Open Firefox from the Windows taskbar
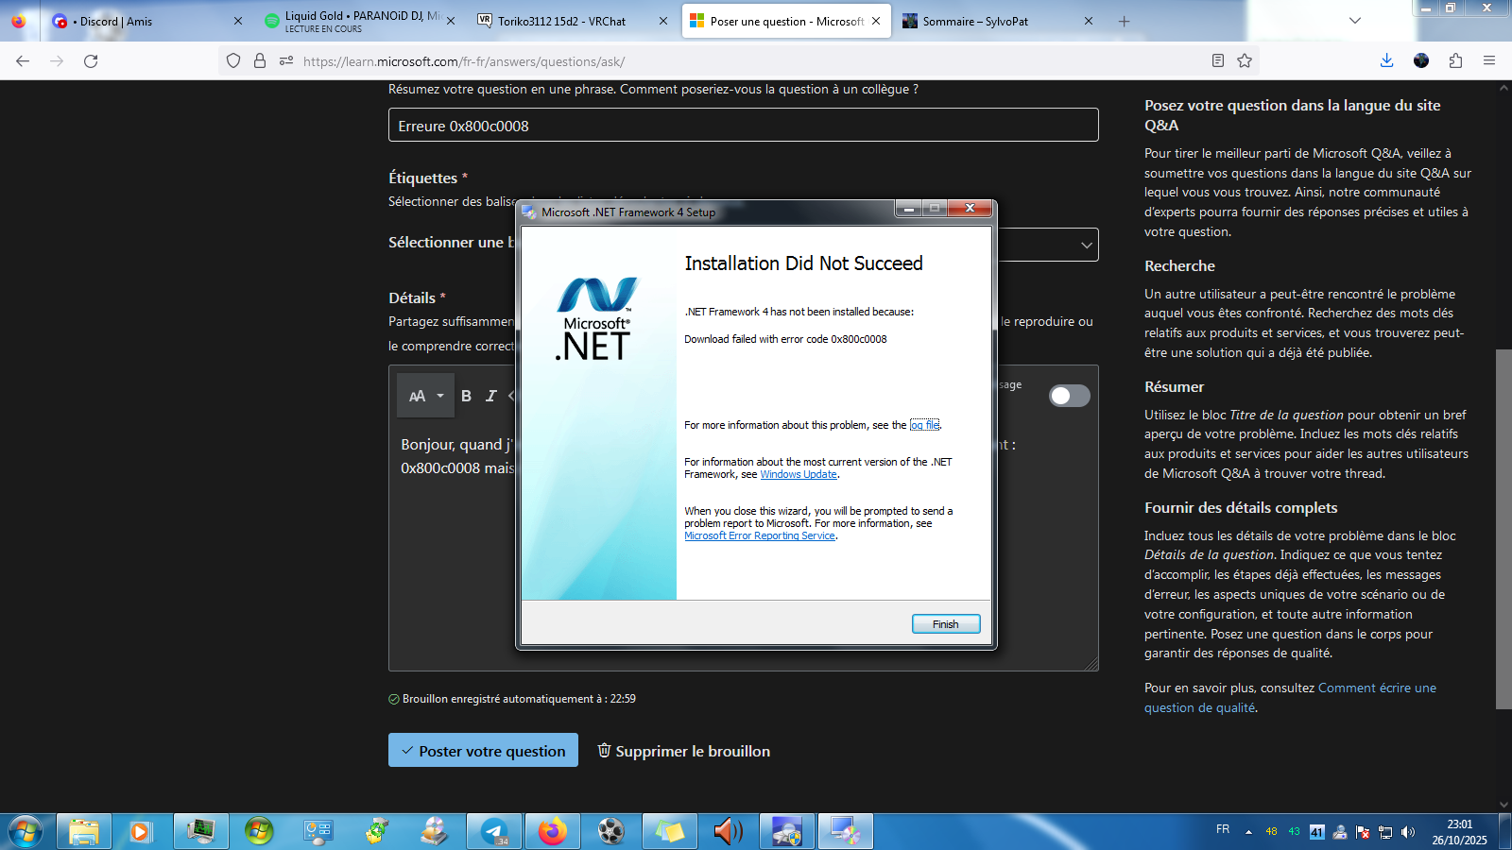Image resolution: width=1512 pixels, height=850 pixels. pos(553,831)
